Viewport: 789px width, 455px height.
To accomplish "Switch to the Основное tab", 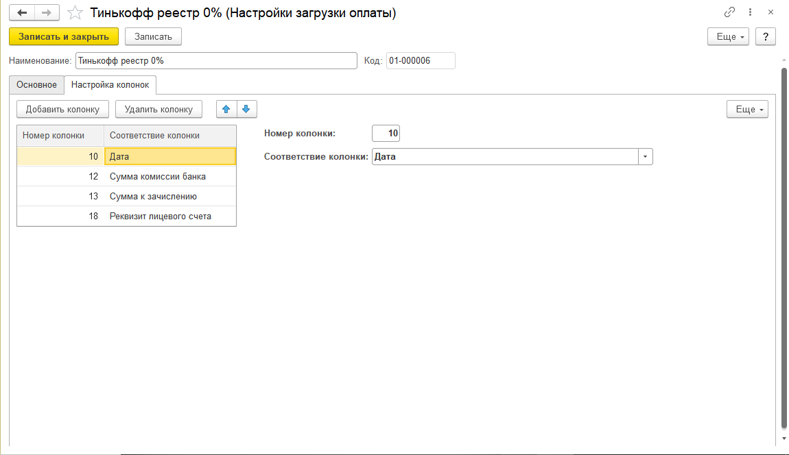I will click(37, 84).
